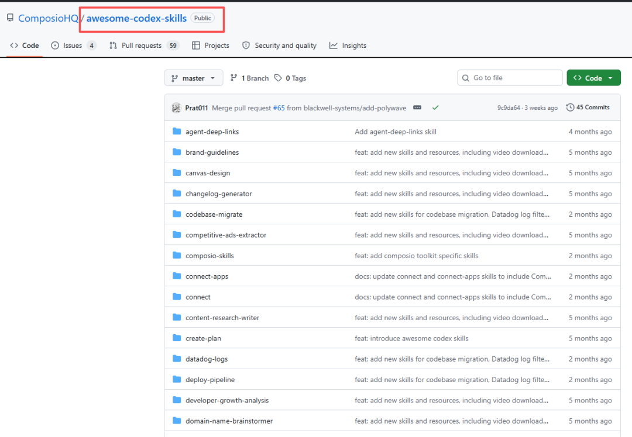Screen dimensions: 632x437
Task: Open pull request #65 link
Action: pyautogui.click(x=279, y=108)
